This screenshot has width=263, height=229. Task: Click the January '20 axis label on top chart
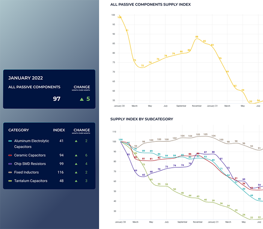[119, 106]
